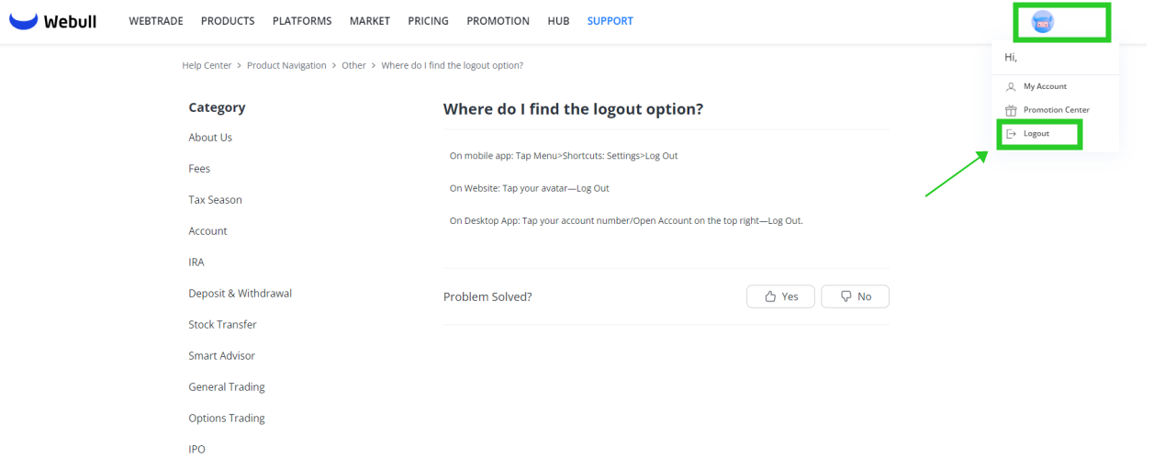
Task: Select the Fees category
Action: point(199,169)
